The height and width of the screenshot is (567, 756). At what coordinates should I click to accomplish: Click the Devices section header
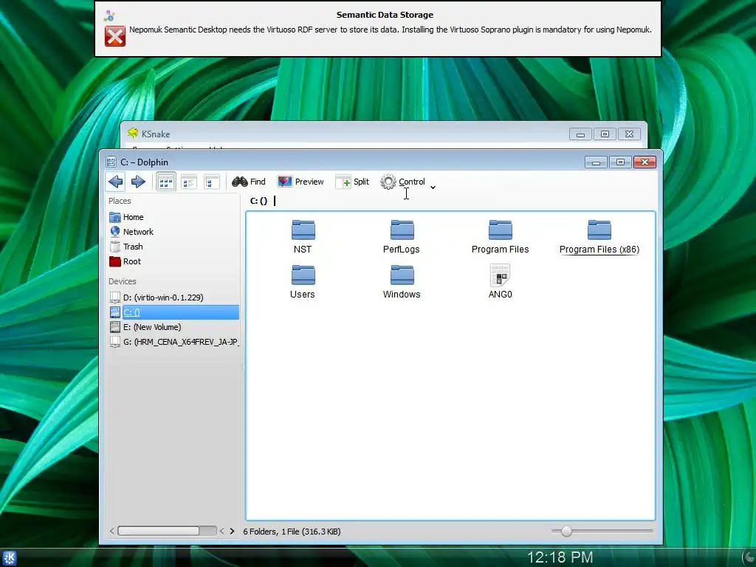[x=122, y=281]
